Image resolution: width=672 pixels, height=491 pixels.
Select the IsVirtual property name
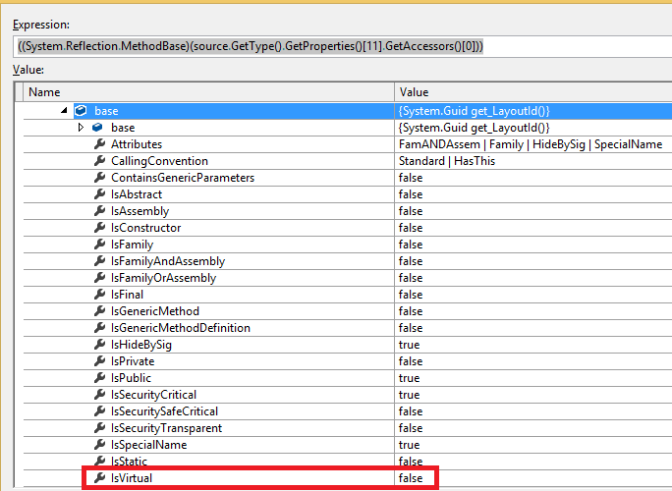point(132,478)
